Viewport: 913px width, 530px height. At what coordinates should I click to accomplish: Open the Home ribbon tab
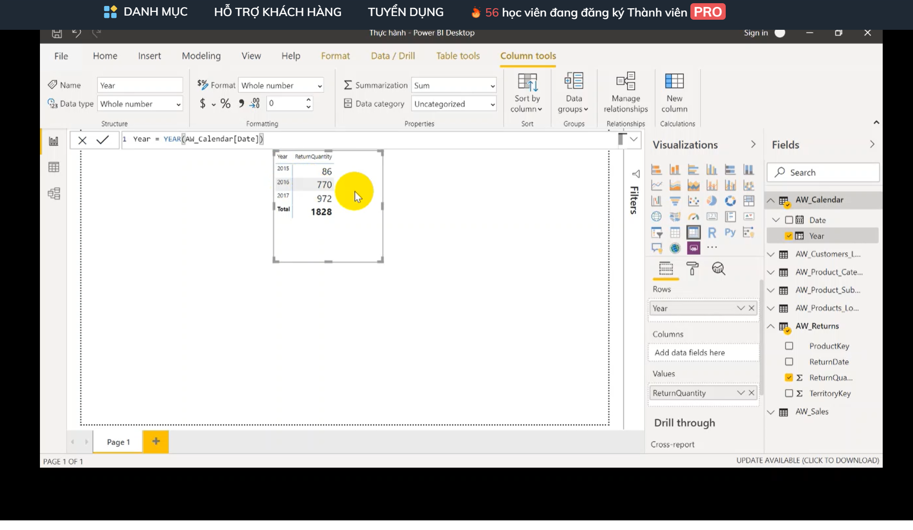(105, 56)
